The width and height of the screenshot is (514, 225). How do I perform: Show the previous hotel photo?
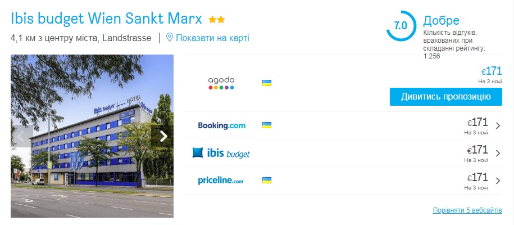[22, 136]
